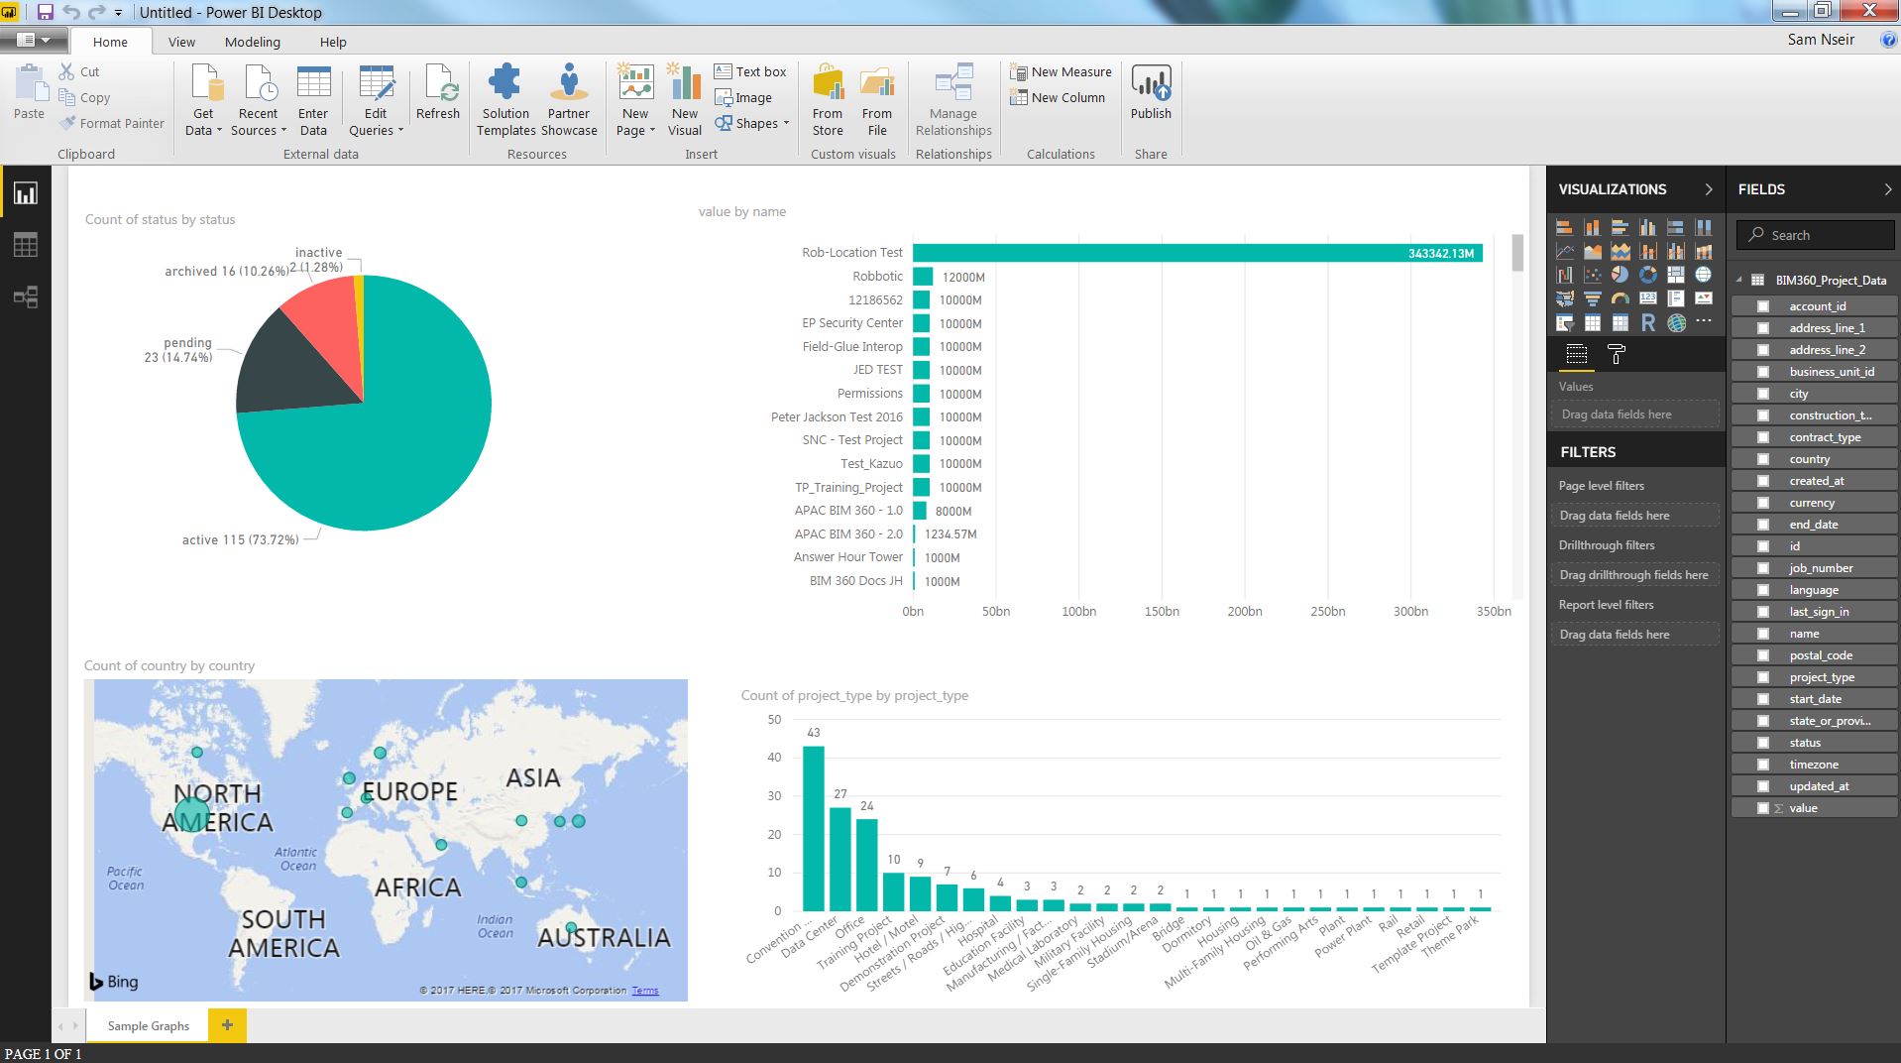Pick the R script visual
This screenshot has width=1901, height=1063.
pos(1647,322)
